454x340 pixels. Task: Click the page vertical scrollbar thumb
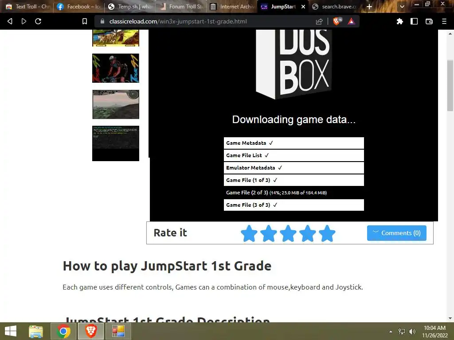450,85
